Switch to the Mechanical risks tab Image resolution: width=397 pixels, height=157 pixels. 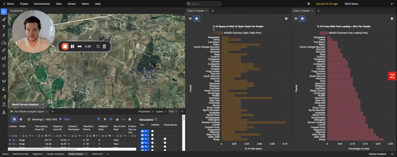[x=20, y=154]
